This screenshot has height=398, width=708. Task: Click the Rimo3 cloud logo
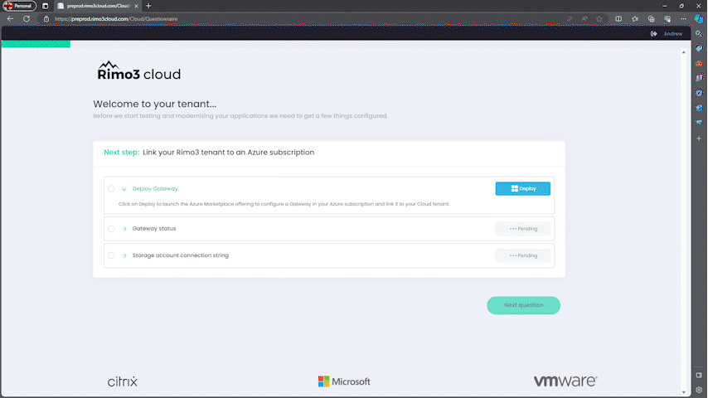coord(139,71)
